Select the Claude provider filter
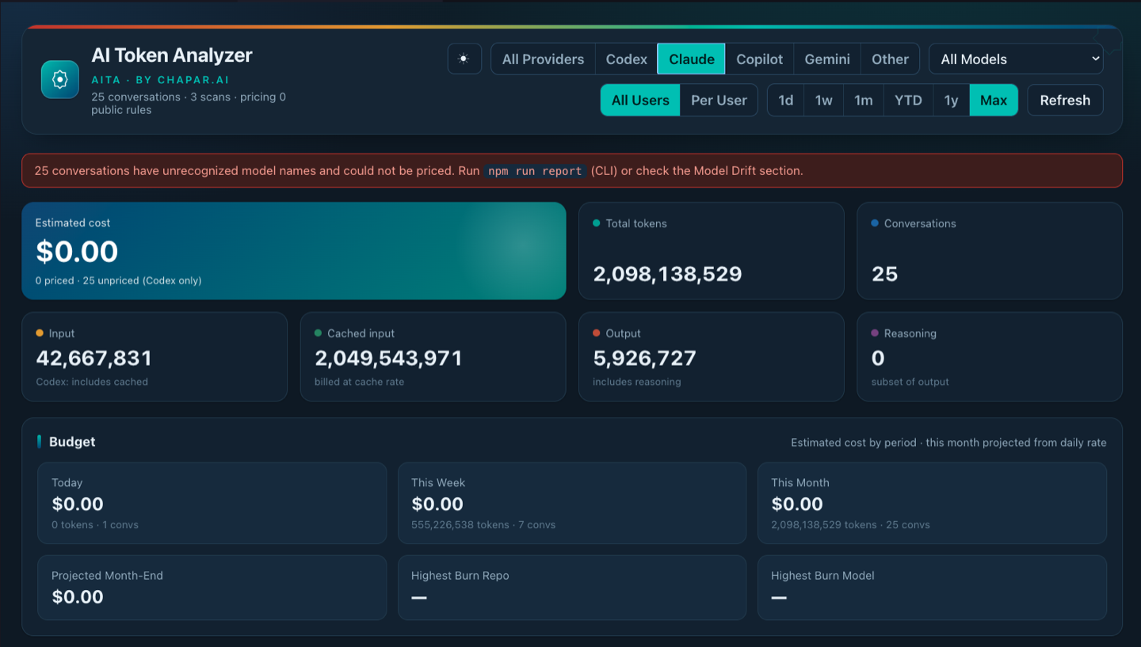This screenshot has width=1141, height=647. click(692, 59)
